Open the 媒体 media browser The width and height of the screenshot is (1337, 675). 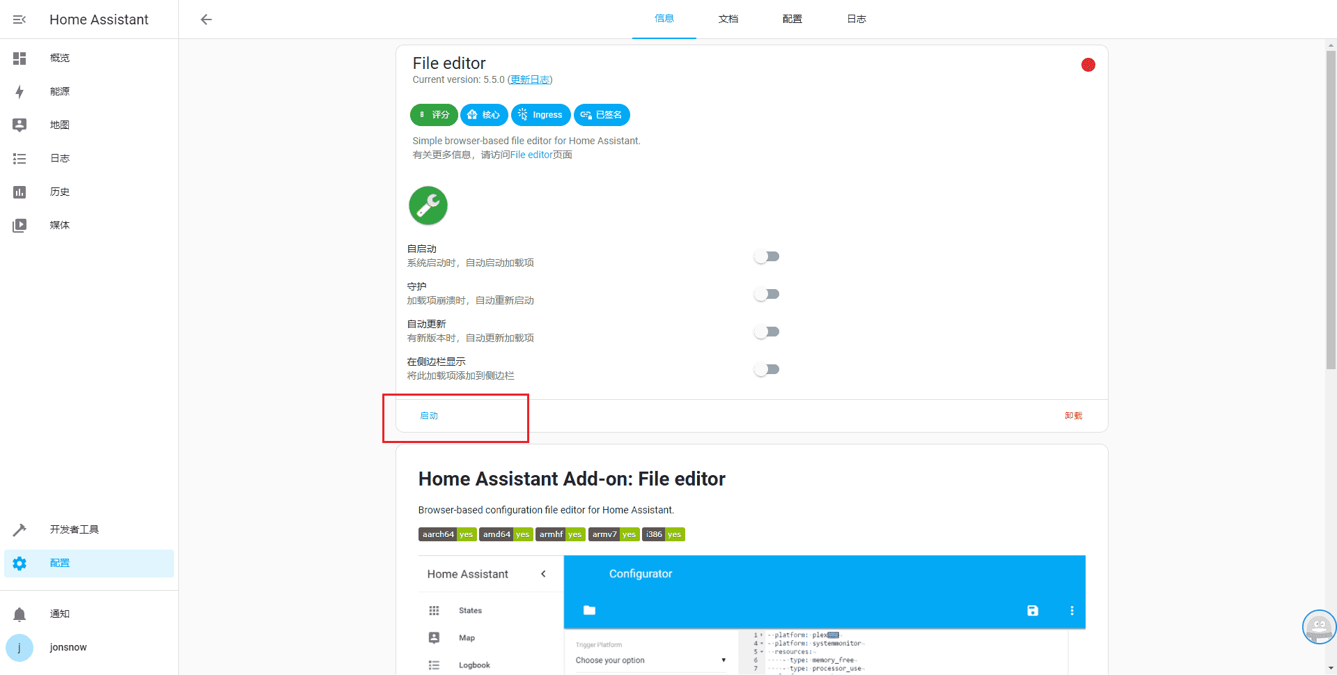[59, 225]
